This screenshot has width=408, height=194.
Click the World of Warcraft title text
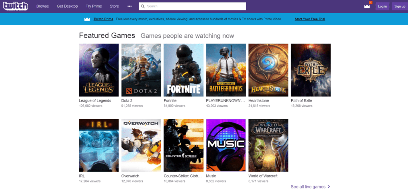(263, 176)
